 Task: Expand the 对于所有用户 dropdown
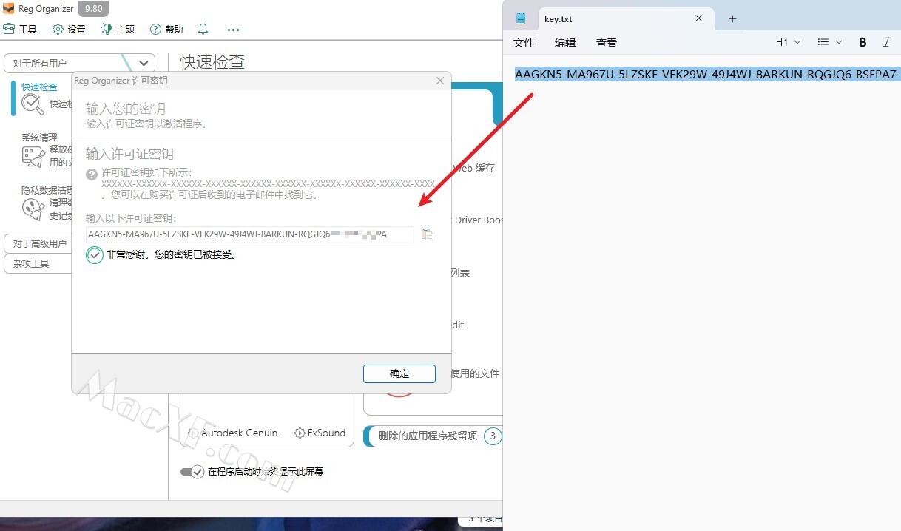coord(80,63)
